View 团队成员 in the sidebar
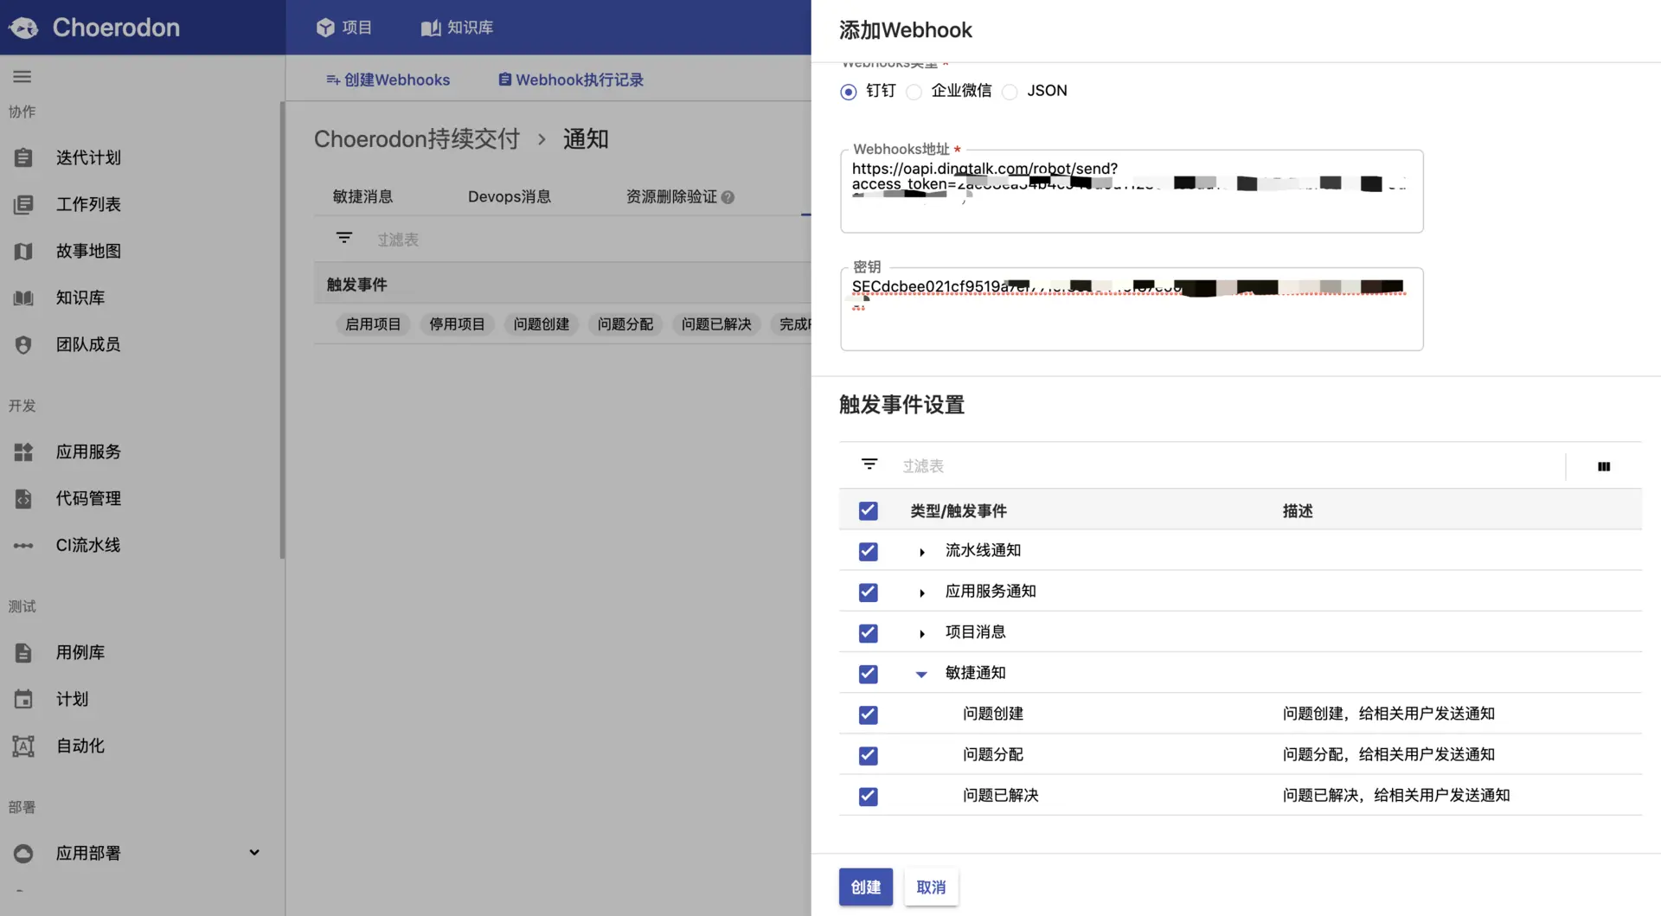 point(90,343)
